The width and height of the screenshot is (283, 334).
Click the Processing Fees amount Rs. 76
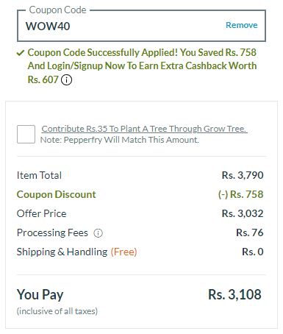(x=249, y=232)
